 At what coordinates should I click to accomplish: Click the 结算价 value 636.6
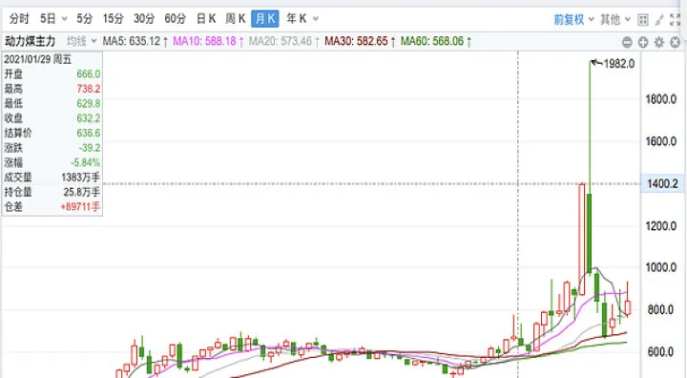(88, 133)
